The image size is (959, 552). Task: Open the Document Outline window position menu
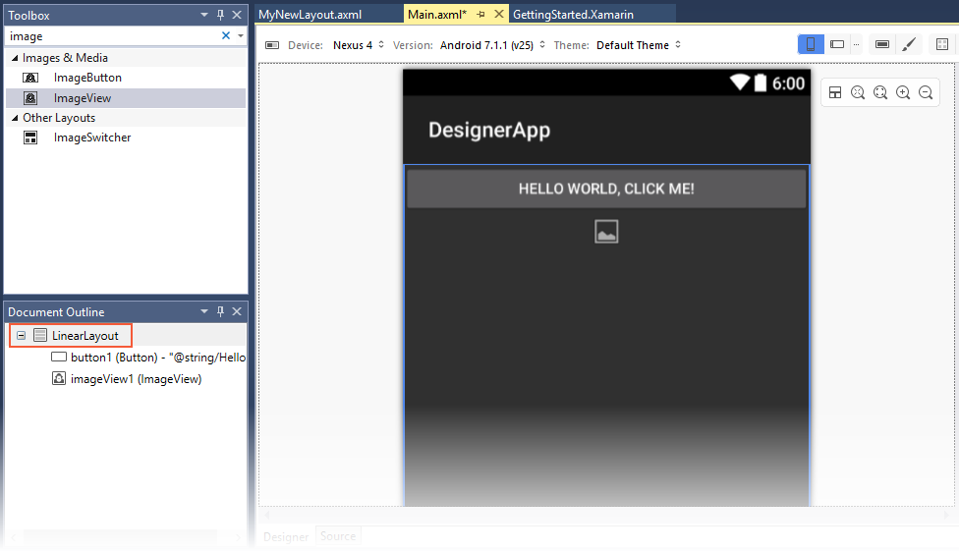(204, 311)
